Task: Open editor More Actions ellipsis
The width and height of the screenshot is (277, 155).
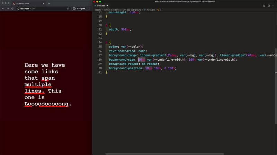Action: (x=273, y=6)
